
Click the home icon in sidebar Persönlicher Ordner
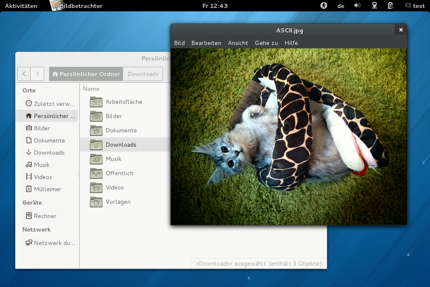tap(29, 116)
